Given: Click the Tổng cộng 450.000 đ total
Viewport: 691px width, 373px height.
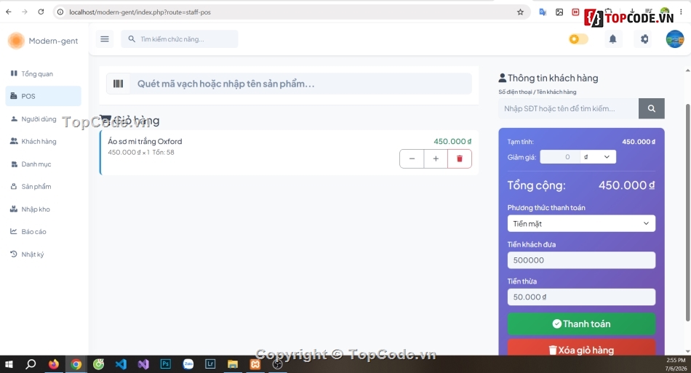Looking at the screenshot, I should click(581, 185).
